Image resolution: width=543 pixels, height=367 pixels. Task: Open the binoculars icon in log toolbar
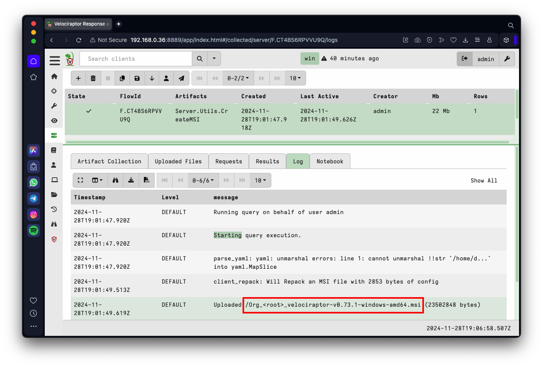115,181
